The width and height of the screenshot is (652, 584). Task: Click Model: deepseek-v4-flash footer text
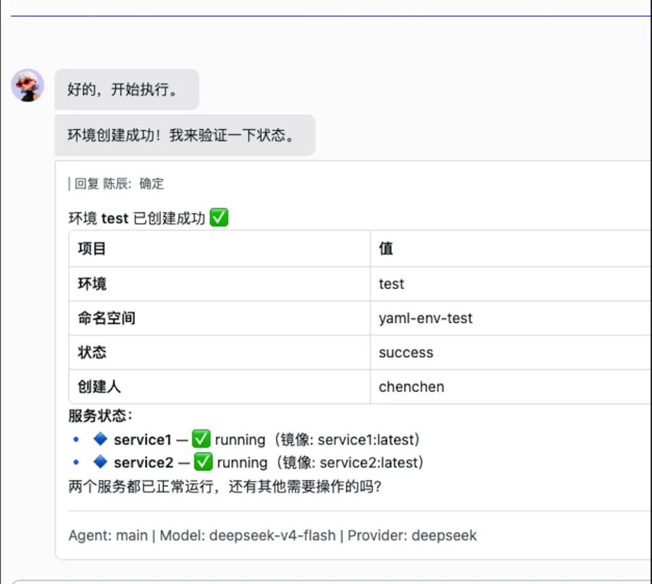click(x=248, y=535)
